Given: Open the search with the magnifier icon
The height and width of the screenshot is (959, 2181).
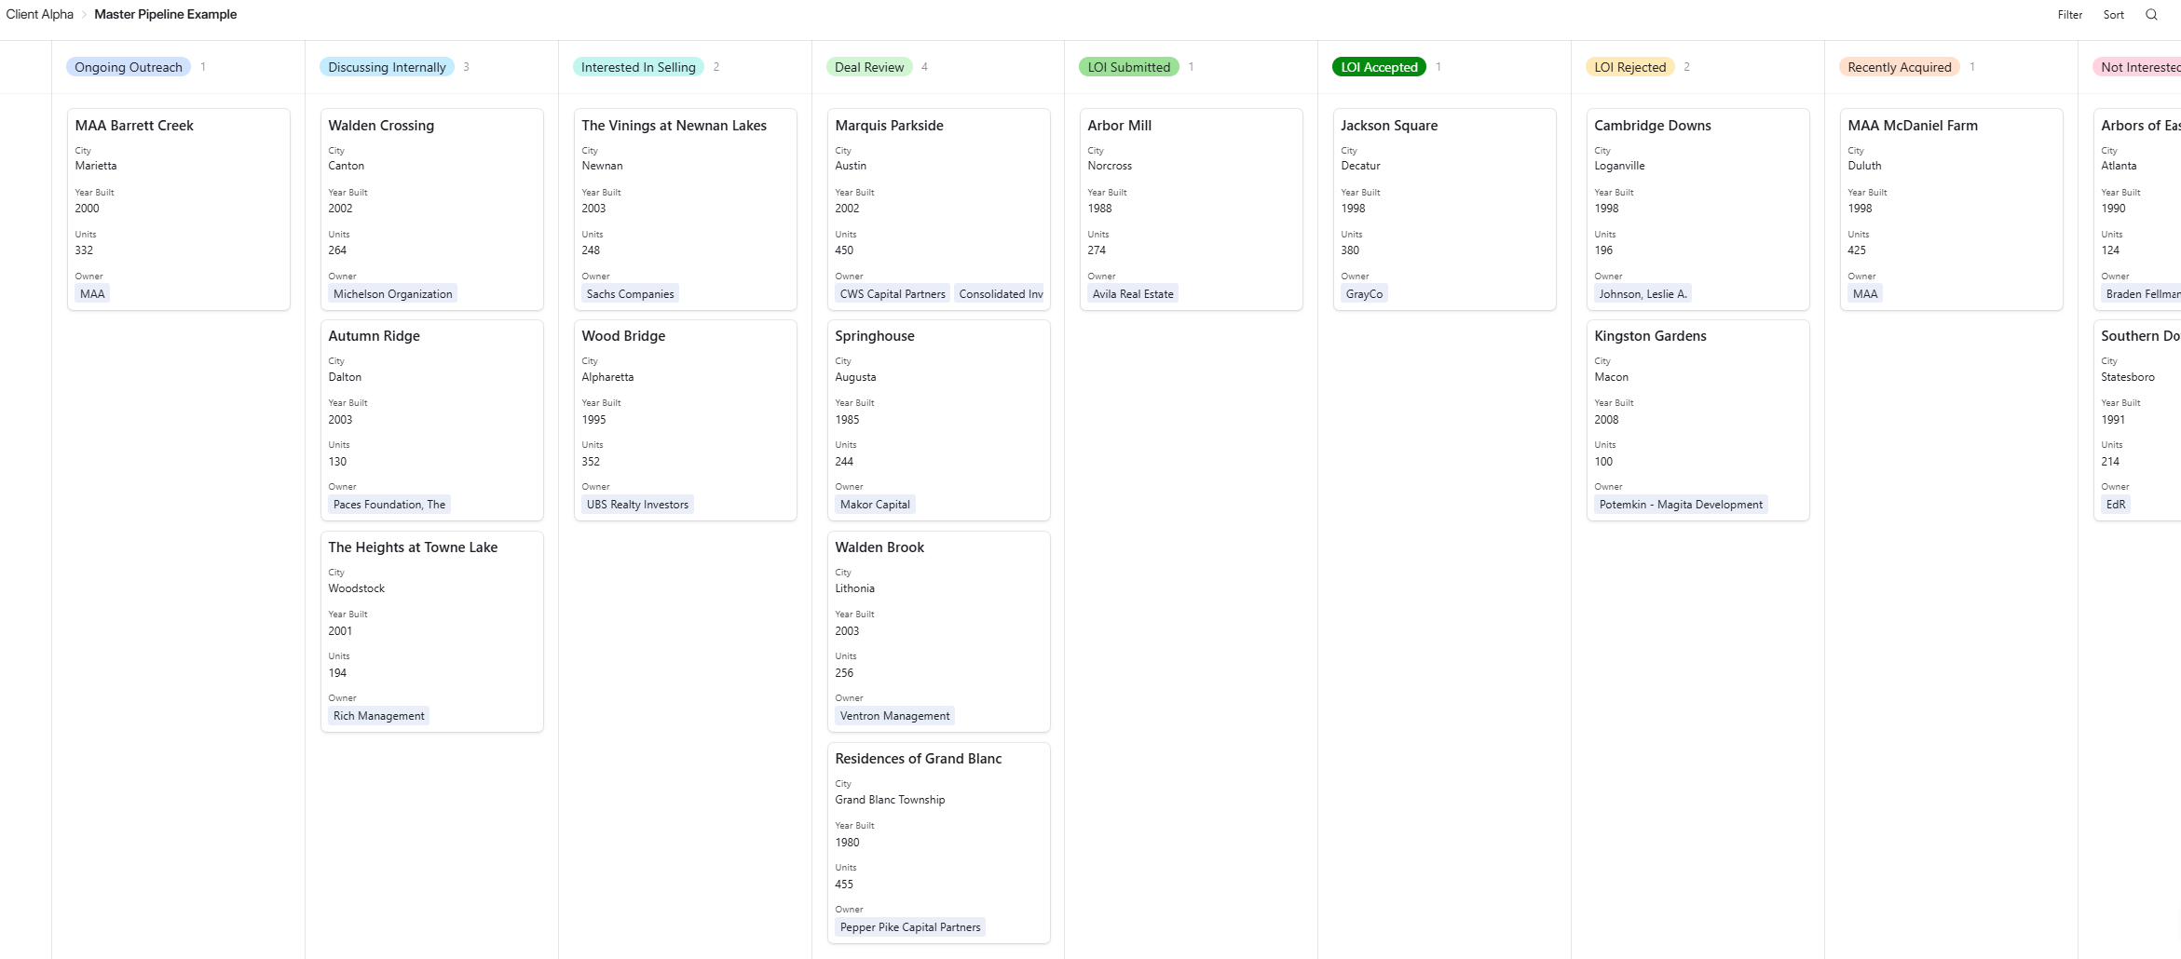Looking at the screenshot, I should (2151, 14).
